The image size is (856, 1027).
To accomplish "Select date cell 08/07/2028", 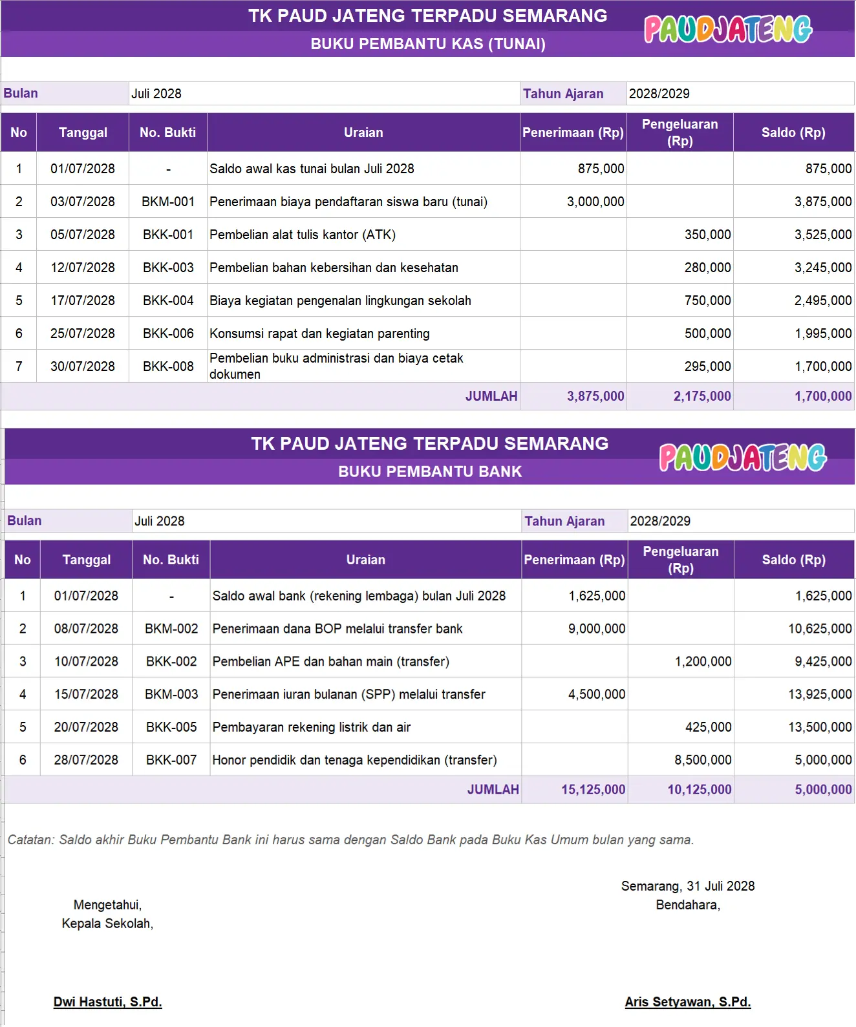I will click(x=86, y=629).
